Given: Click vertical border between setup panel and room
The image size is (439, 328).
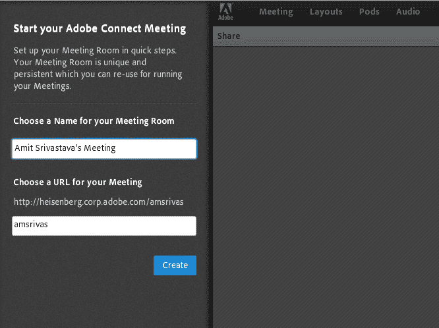Looking at the screenshot, I should (211, 165).
